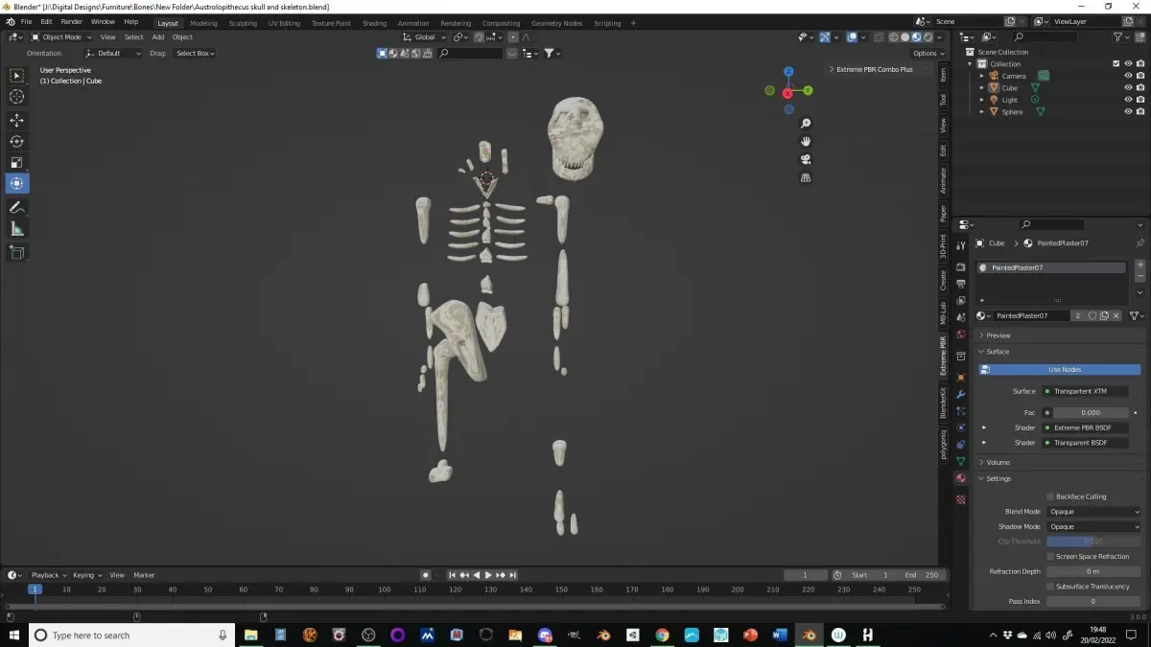Open the timeline Keying menu
The image size is (1151, 647).
(86, 575)
